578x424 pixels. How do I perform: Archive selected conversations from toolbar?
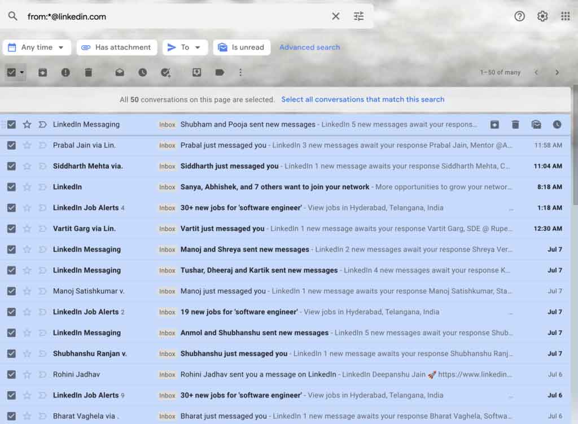[43, 72]
